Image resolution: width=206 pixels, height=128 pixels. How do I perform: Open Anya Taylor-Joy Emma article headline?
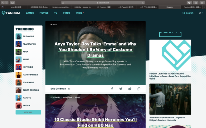tap(96, 49)
